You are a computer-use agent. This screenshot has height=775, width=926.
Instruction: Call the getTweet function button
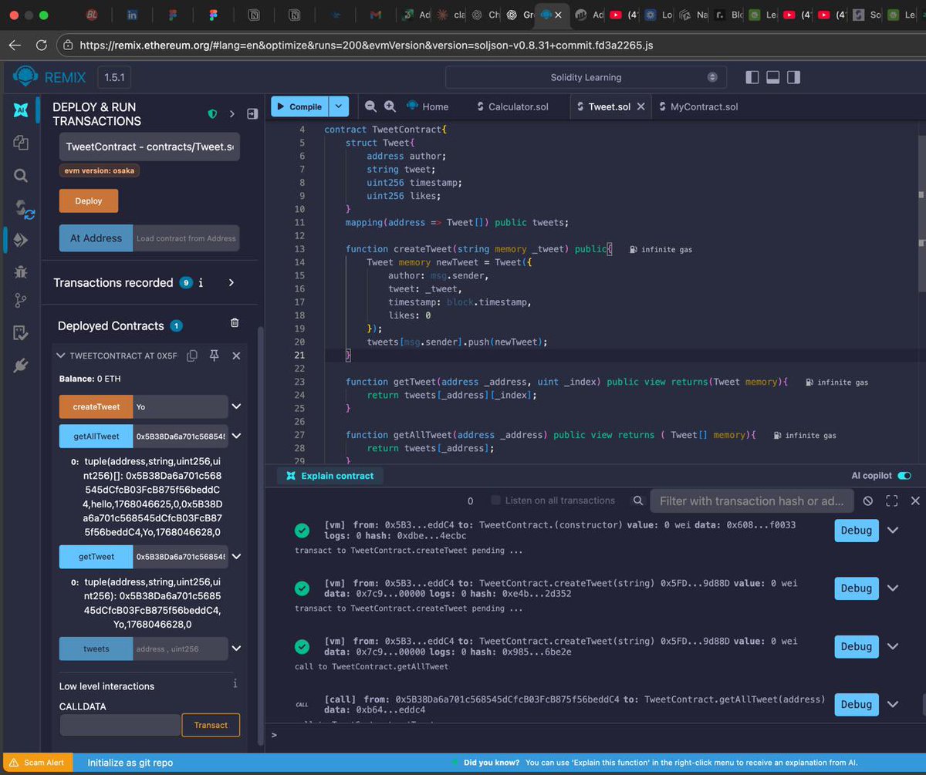coord(96,556)
